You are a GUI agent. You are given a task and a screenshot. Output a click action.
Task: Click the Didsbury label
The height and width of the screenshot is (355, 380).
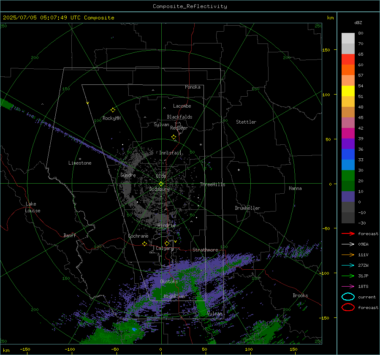pyautogui.click(x=160, y=189)
